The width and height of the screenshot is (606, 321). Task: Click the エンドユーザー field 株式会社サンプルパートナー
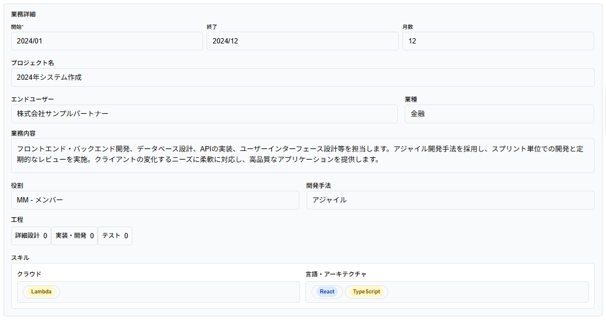204,114
